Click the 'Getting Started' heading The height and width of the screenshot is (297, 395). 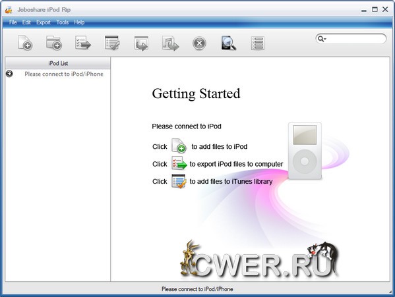[196, 94]
